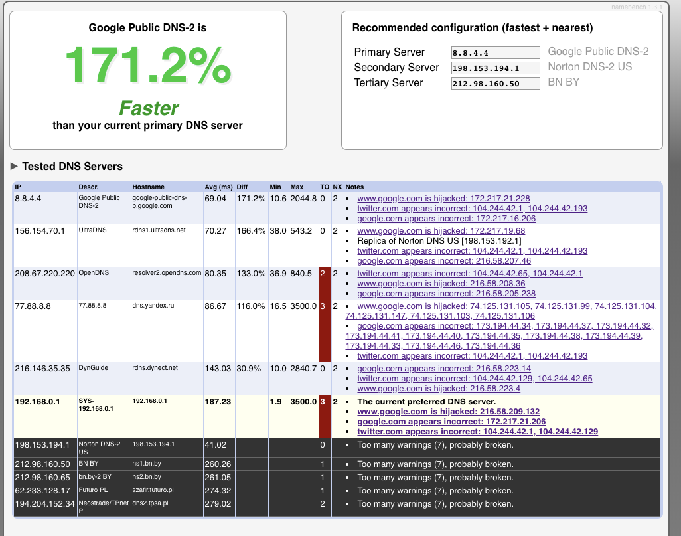Follow the UltraDNS hijacked link 172.217.19.68
The width and height of the screenshot is (681, 536).
pyautogui.click(x=441, y=230)
